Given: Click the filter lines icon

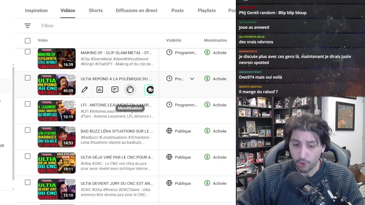Looking at the screenshot, I should click(27, 26).
